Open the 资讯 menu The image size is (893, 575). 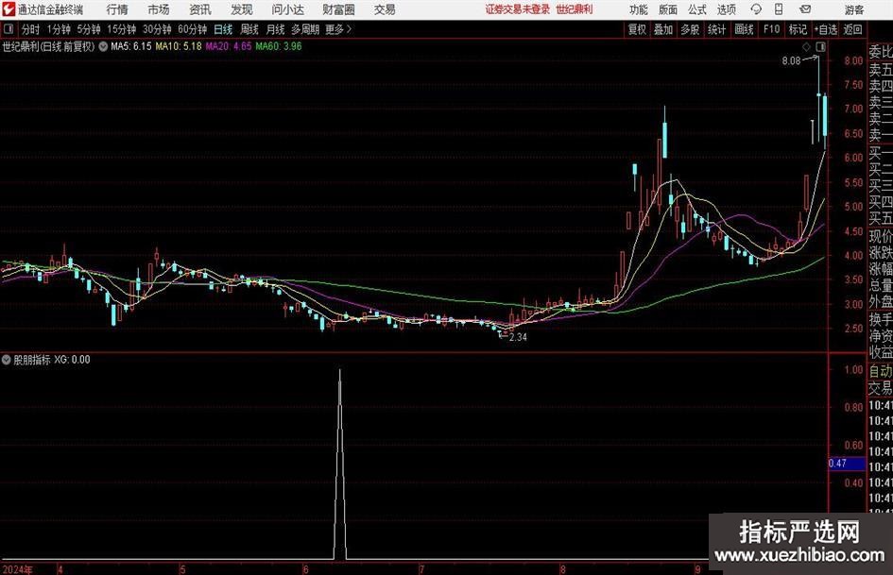click(x=200, y=9)
